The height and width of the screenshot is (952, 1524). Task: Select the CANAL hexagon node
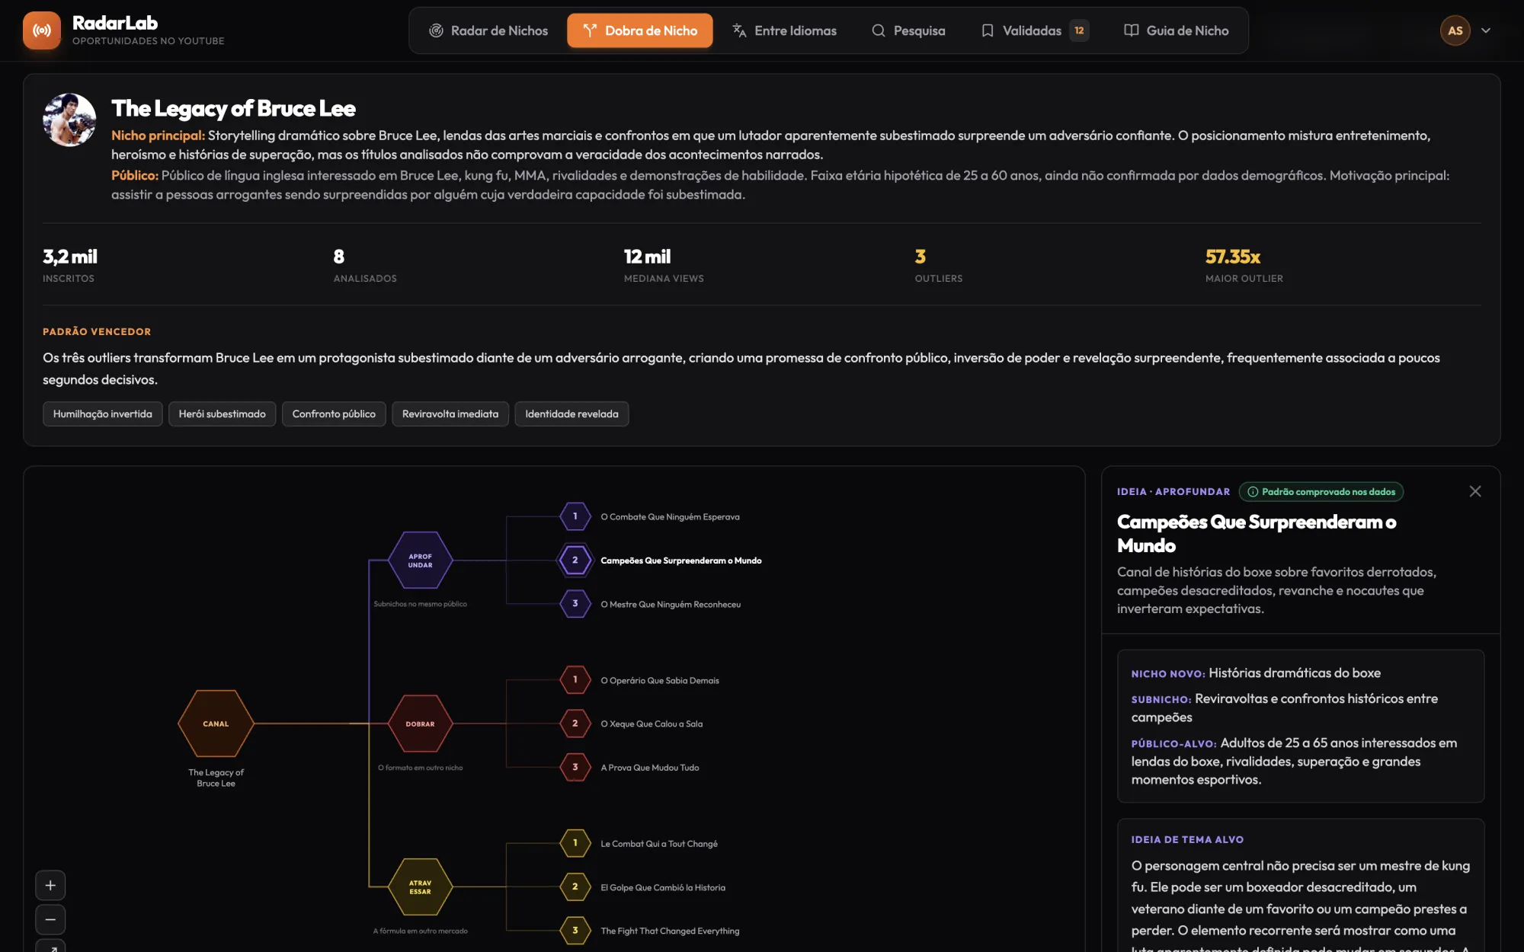click(216, 724)
